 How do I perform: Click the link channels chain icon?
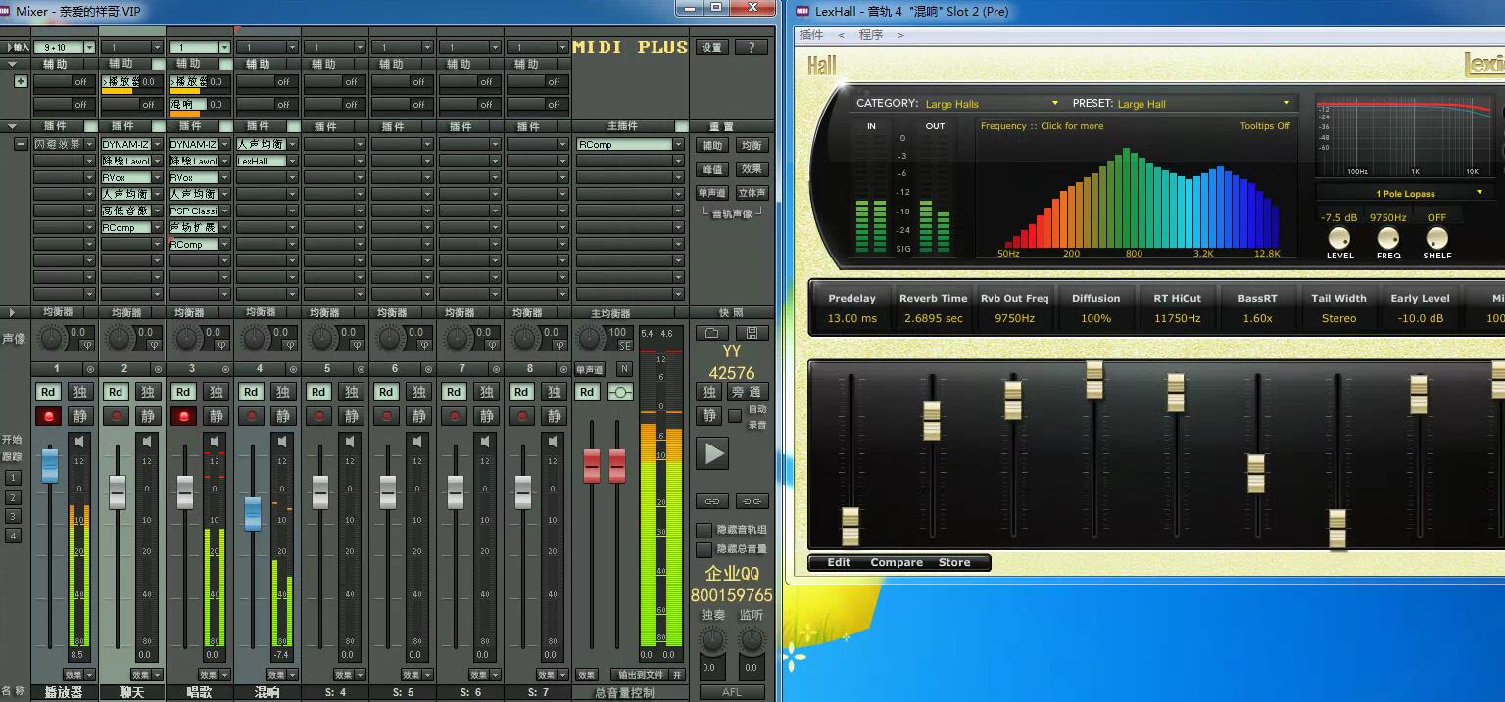[x=712, y=501]
